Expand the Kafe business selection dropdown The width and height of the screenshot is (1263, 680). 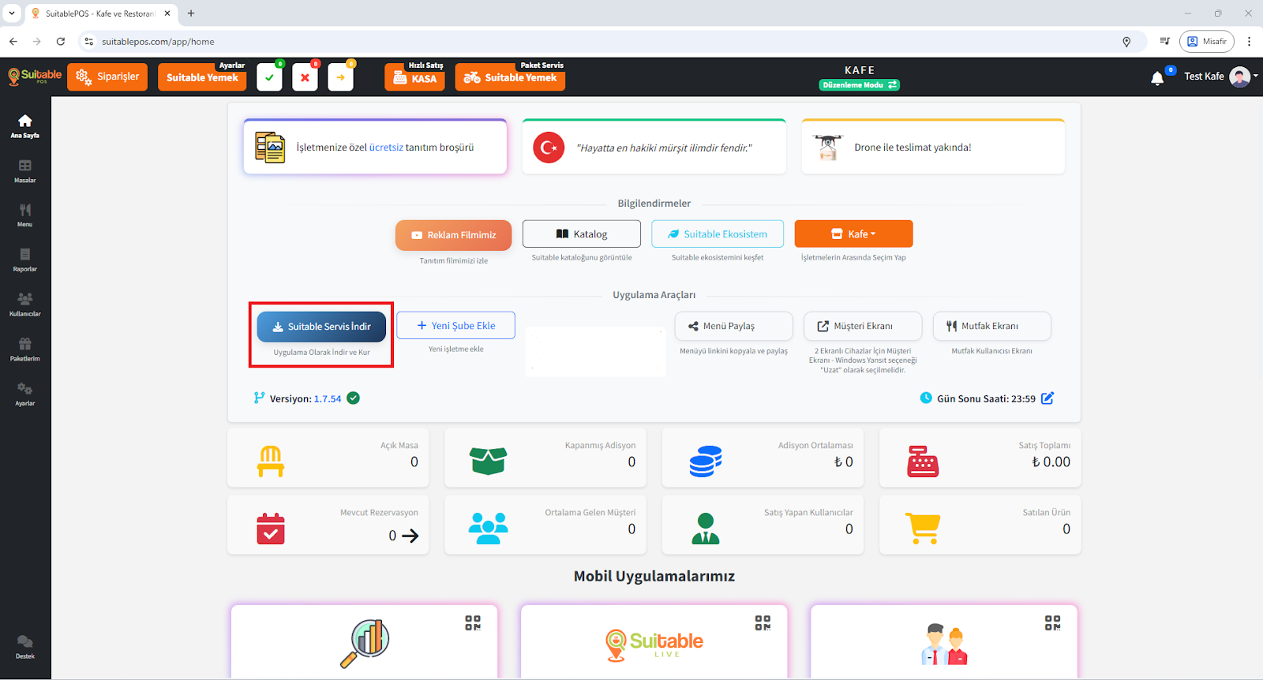click(x=853, y=234)
